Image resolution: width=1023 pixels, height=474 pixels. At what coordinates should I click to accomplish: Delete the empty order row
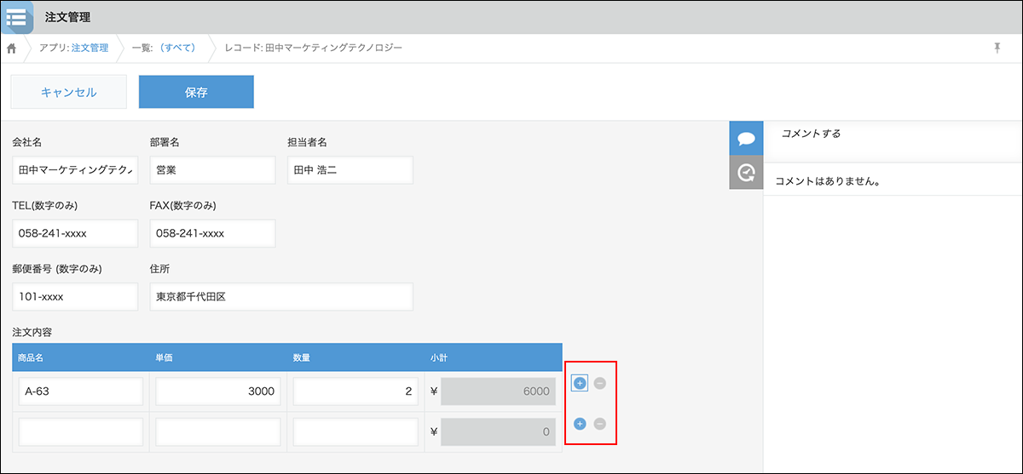pyautogui.click(x=599, y=424)
